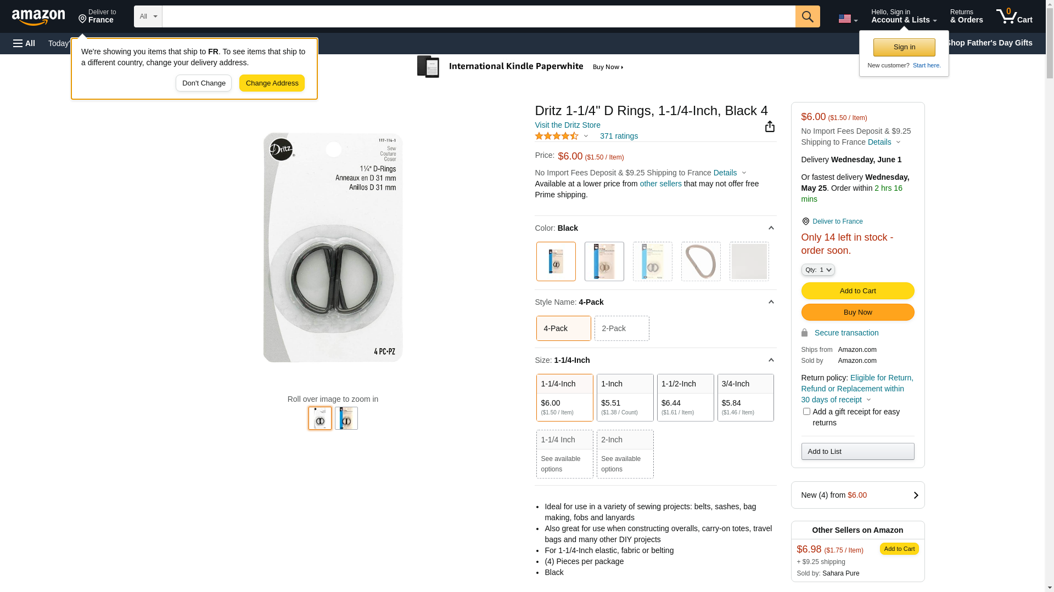Click the Add to Cart button
Viewport: 1054px width, 592px height.
coord(857,291)
